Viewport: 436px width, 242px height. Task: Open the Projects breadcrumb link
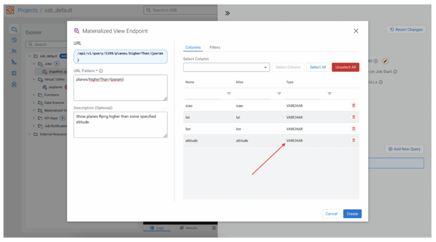(28, 10)
